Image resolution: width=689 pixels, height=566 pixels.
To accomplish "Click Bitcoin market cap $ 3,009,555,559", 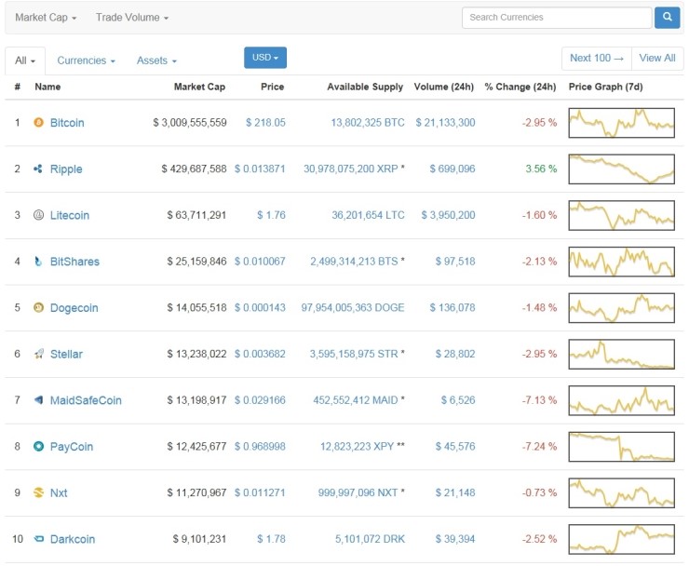I will pyautogui.click(x=190, y=123).
